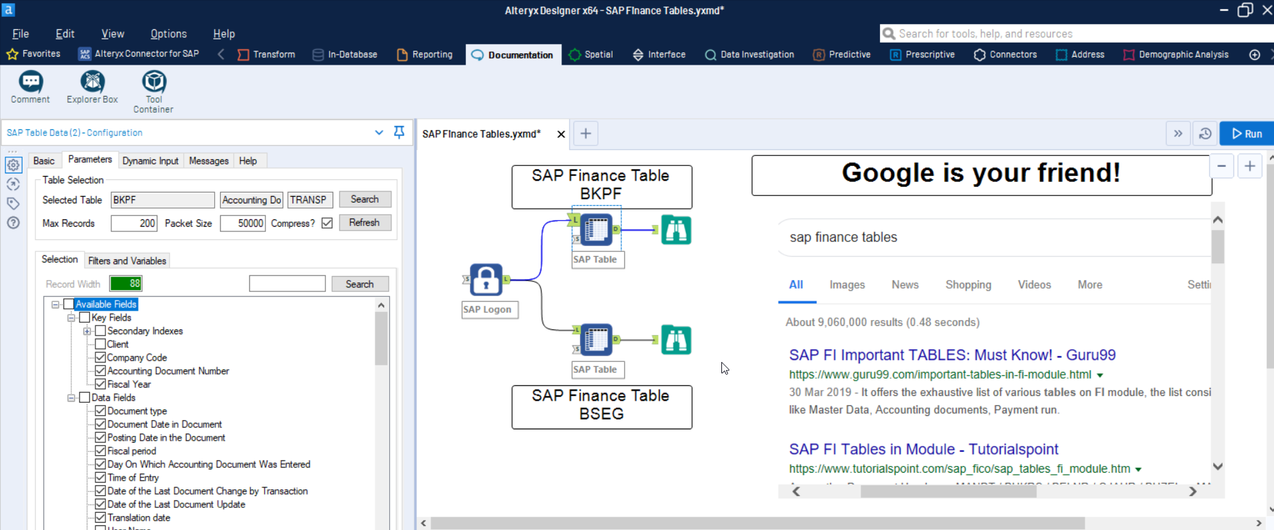
Task: Select the Comment tool icon
Action: click(30, 83)
